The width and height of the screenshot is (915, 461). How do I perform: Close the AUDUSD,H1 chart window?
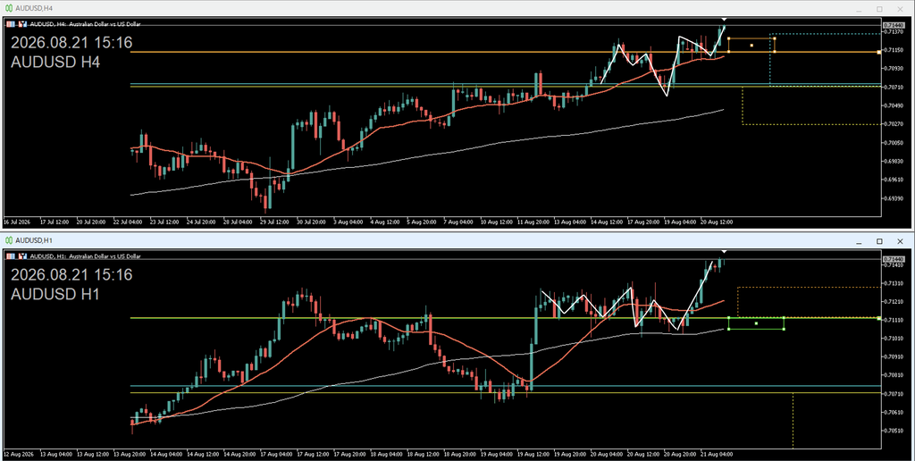point(901,241)
